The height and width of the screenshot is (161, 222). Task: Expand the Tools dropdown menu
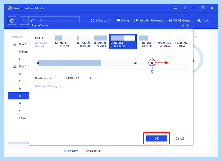click(205, 20)
